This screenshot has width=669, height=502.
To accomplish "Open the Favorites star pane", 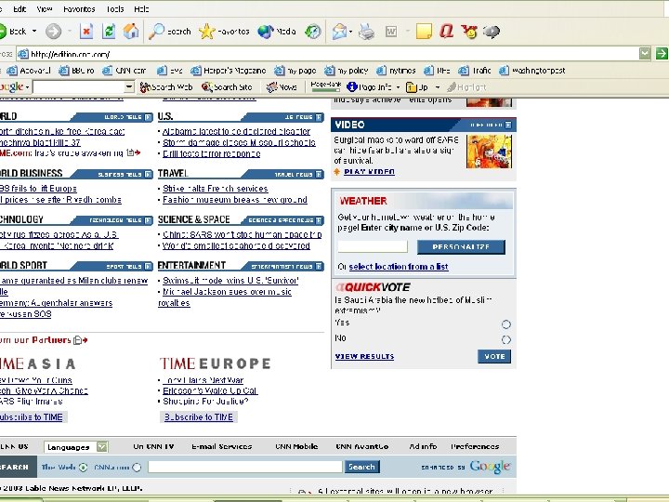I will pyautogui.click(x=225, y=32).
